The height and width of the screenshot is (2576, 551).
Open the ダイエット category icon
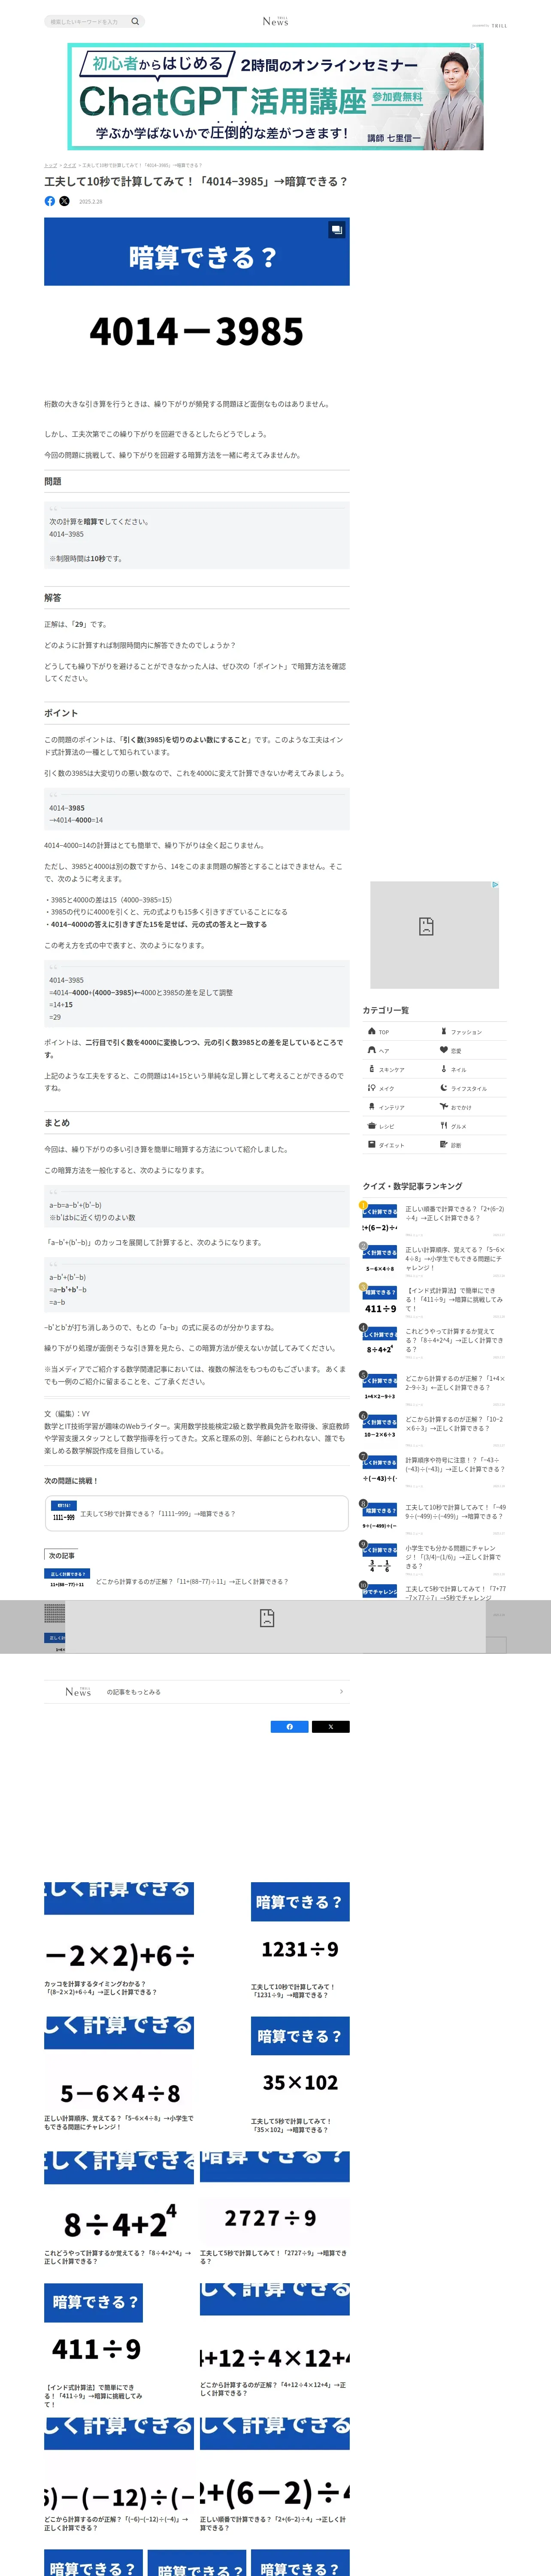pyautogui.click(x=372, y=1145)
